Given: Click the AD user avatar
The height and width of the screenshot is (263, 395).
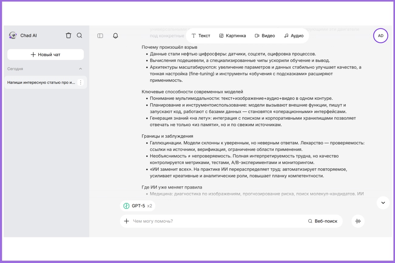Looking at the screenshot, I should click(380, 36).
